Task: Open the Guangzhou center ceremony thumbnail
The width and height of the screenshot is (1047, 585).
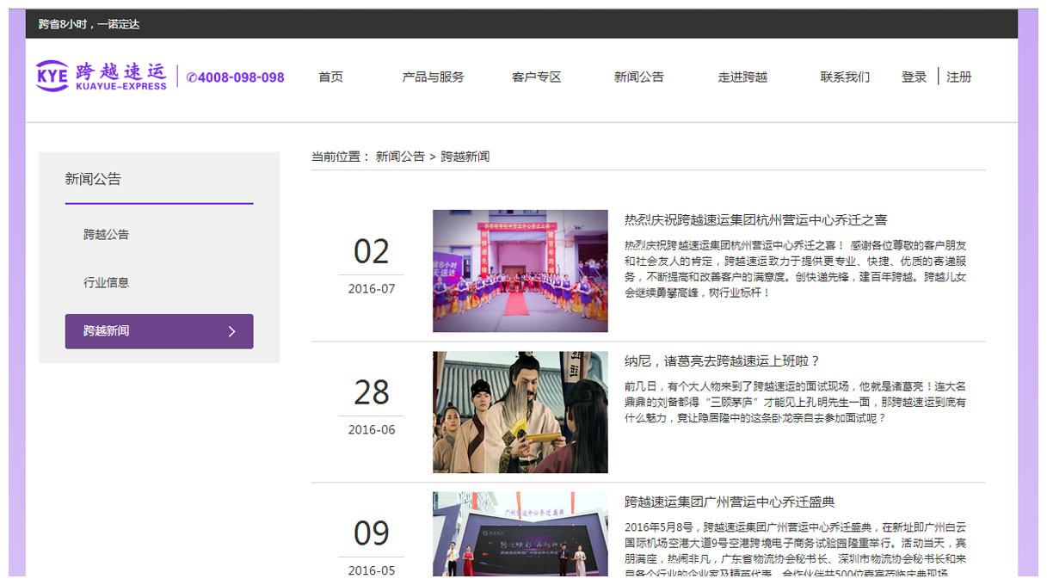Action: pyautogui.click(x=520, y=533)
